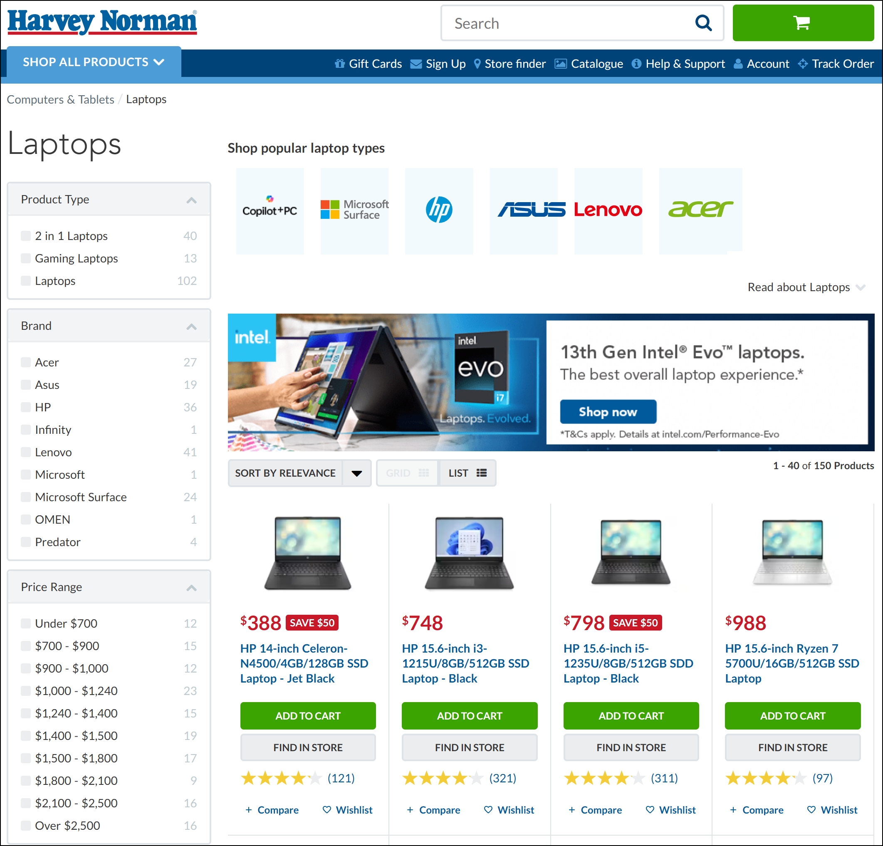Click the HP brand logo tile
The width and height of the screenshot is (883, 846).
pos(439,210)
